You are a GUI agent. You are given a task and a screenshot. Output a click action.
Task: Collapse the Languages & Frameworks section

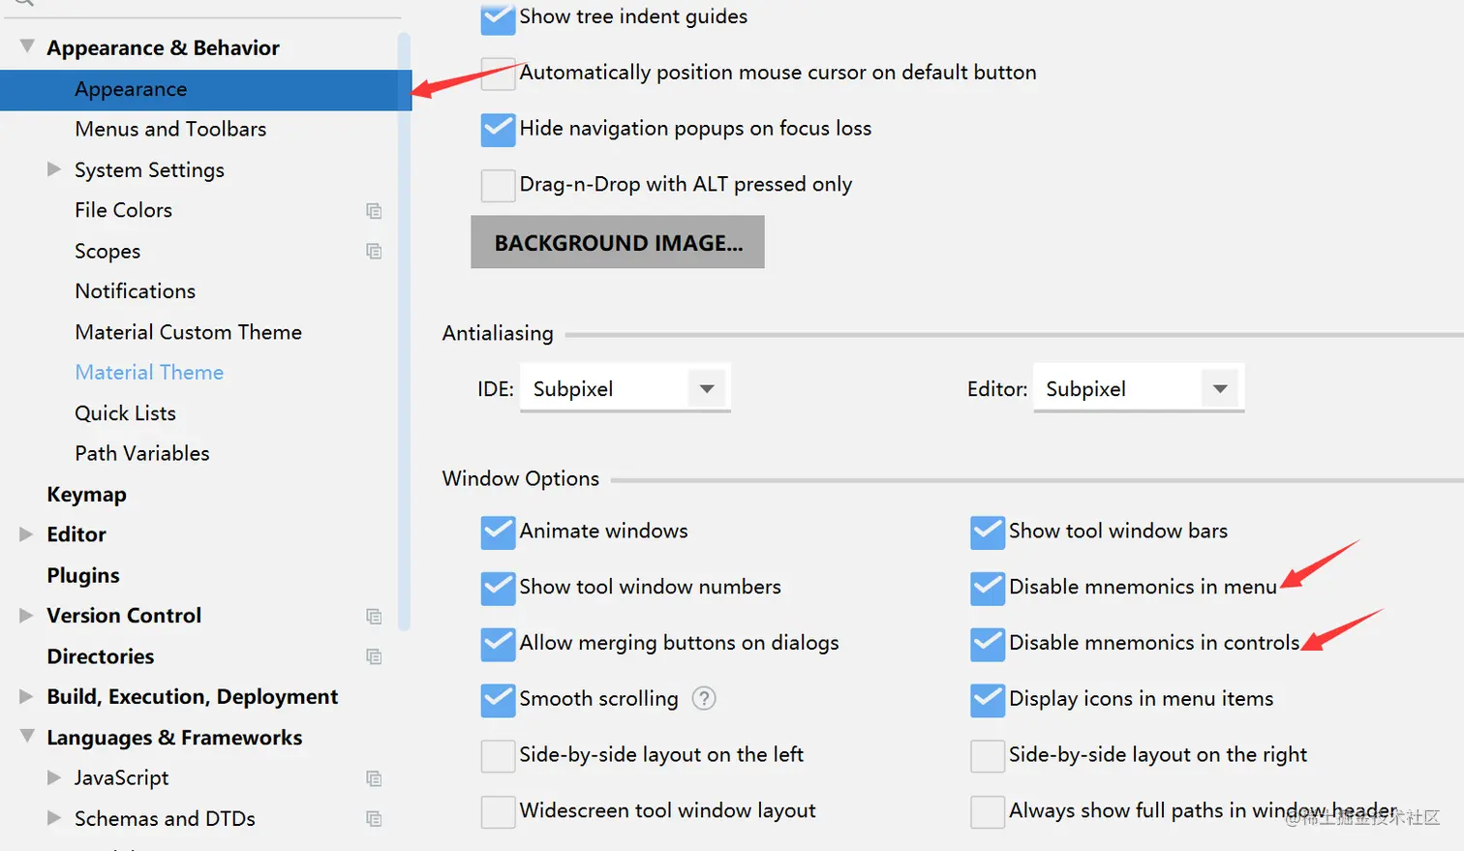27,737
